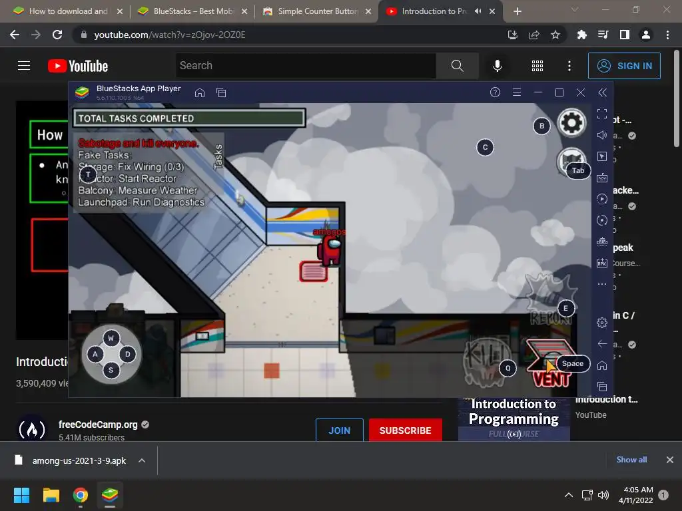Open BlueStacks macro recorder icon

[602, 199]
